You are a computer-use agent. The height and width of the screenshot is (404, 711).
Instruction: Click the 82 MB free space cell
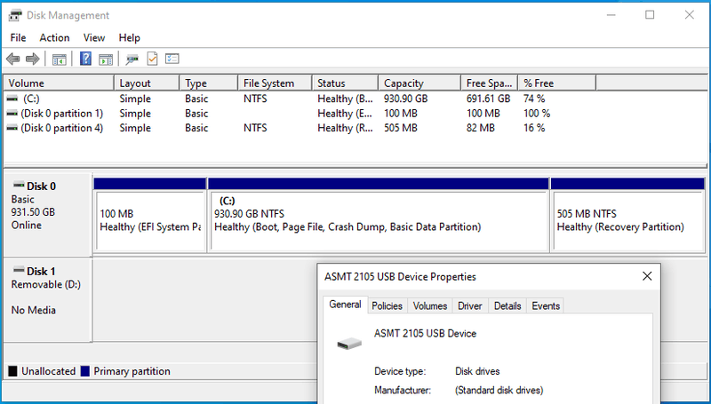(480, 128)
